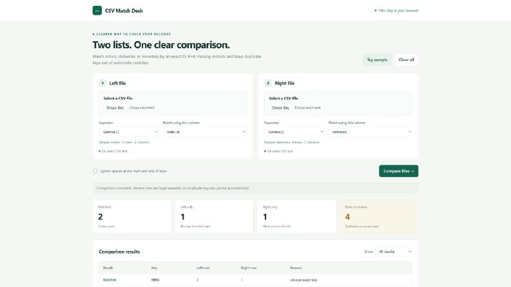Click the Reason column header
The height and width of the screenshot is (287, 511).
(296, 268)
